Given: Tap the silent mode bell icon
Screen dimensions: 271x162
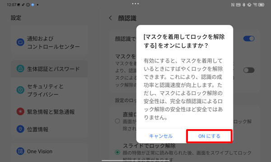Looking at the screenshot, I should 249,5.
